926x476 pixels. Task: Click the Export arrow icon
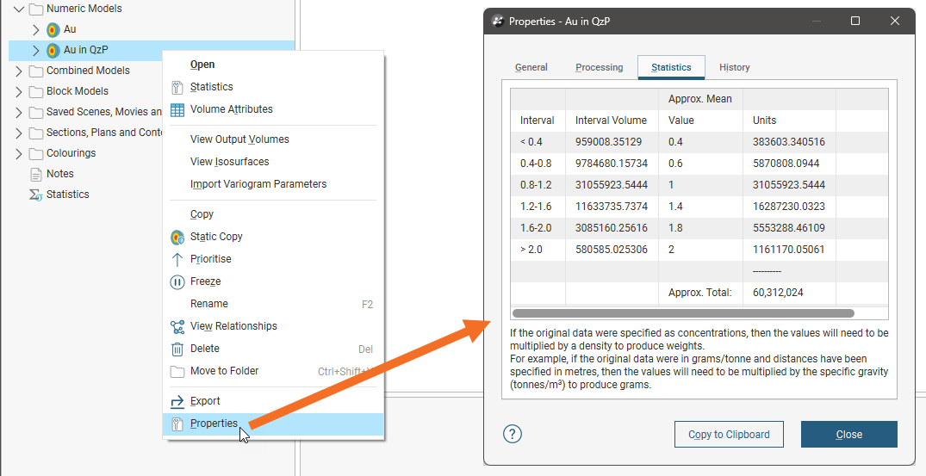[x=177, y=402]
